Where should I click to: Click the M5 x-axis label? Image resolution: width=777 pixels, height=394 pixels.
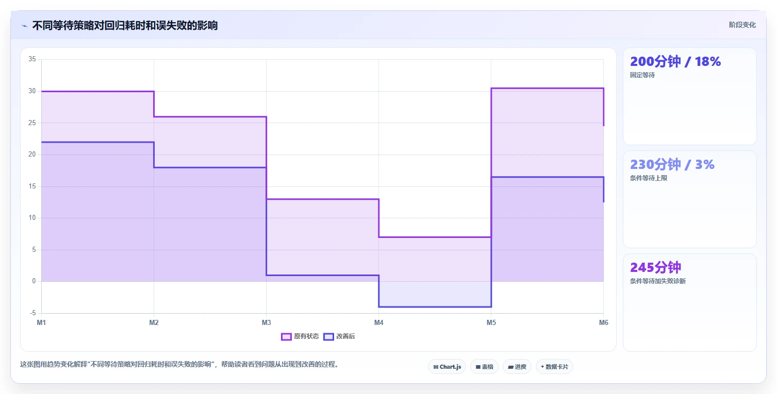click(x=491, y=322)
